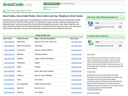
Task: Open the Area Code 205 link
Action: 9,59
